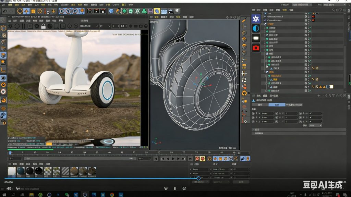
Task: Select the blue sphere material thumbnail
Action: [21, 171]
